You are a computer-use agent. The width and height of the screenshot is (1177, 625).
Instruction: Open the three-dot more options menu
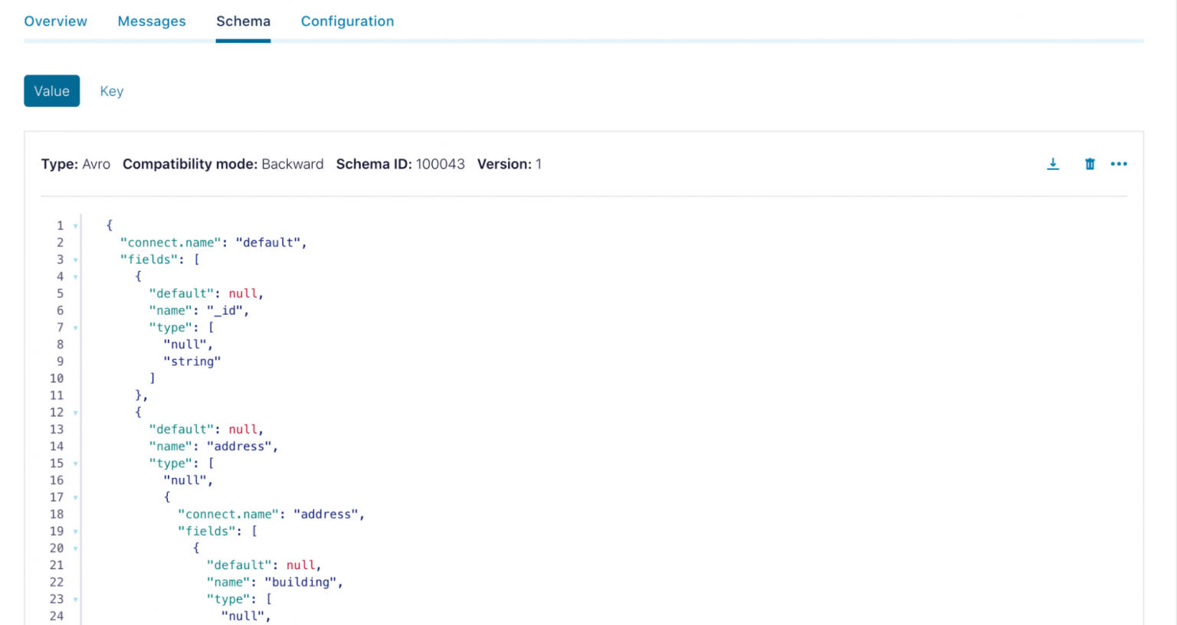click(1119, 164)
